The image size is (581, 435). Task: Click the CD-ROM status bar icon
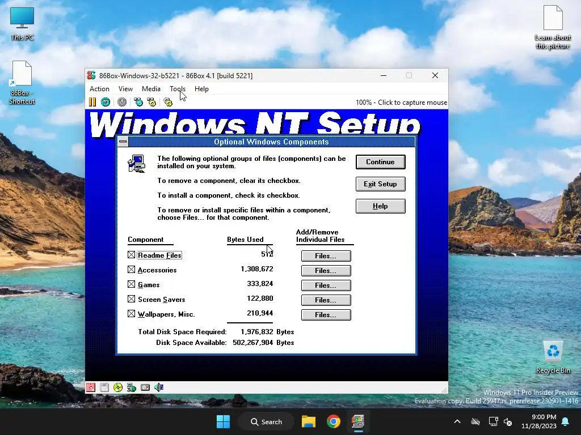coord(118,387)
